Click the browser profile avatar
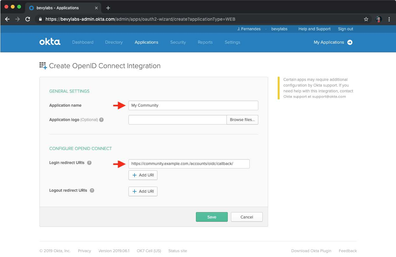This screenshot has width=396, height=257. 379,19
